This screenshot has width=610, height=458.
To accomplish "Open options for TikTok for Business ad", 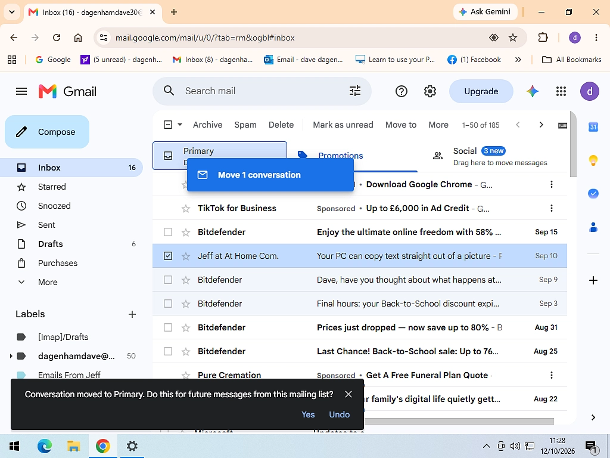I will [551, 208].
